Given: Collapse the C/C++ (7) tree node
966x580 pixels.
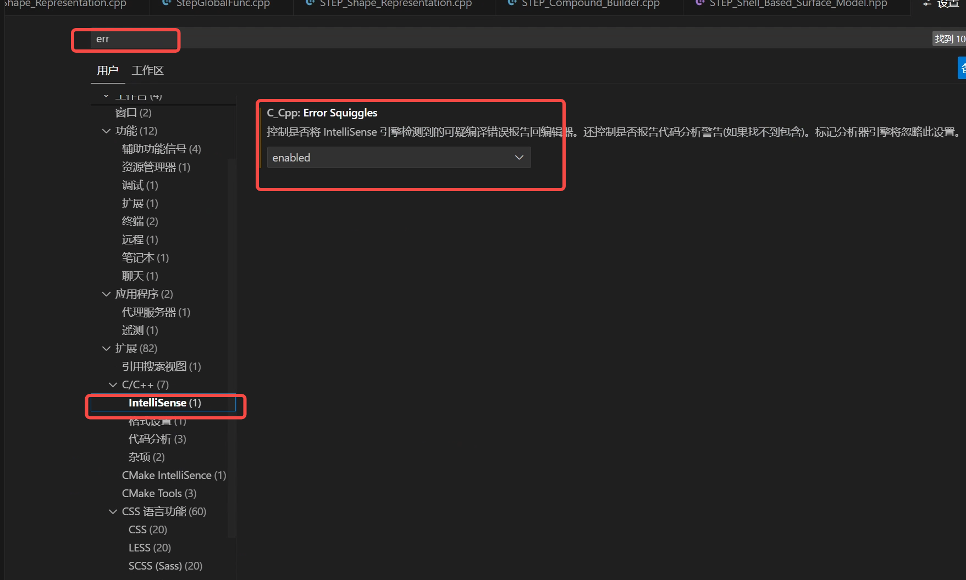Looking at the screenshot, I should [x=113, y=384].
